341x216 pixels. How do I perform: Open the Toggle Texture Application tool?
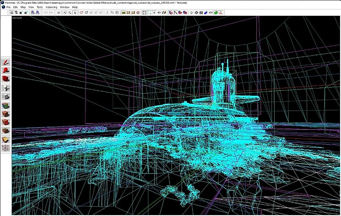(x=6, y=105)
